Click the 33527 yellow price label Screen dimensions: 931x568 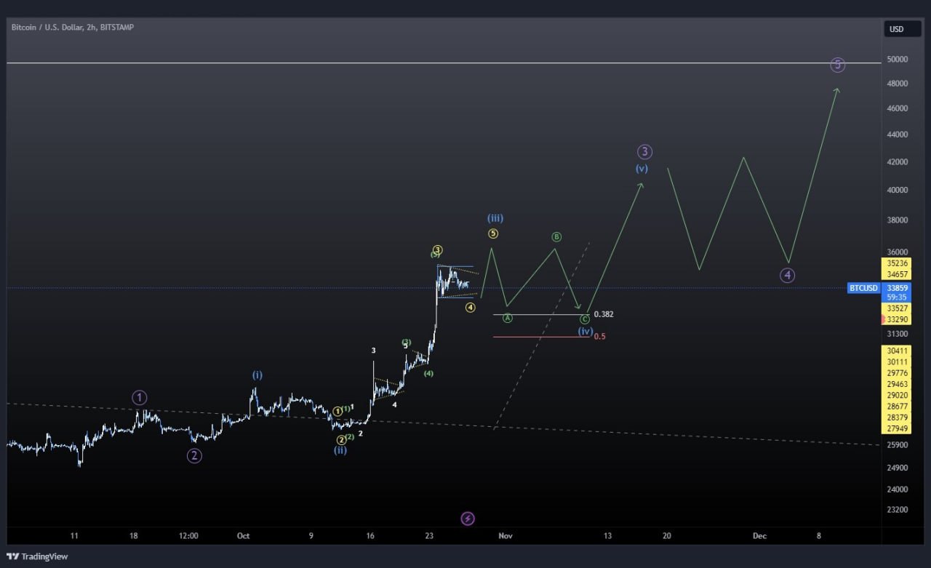pos(897,308)
